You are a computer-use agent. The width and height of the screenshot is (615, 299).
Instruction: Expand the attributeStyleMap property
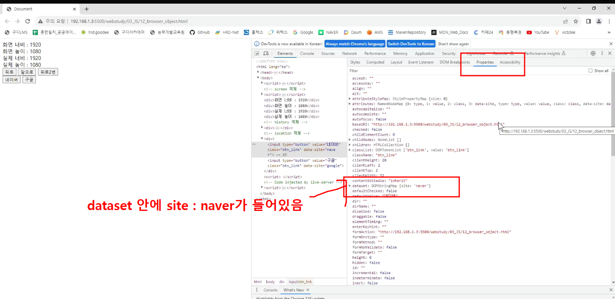click(350, 99)
